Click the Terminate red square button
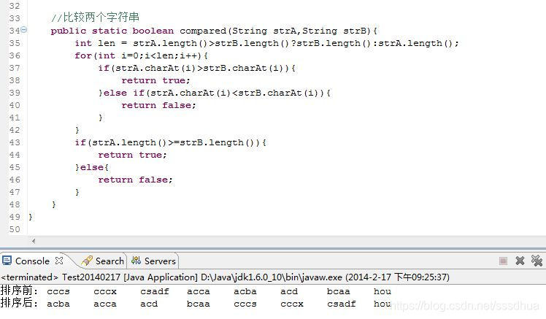546x319 pixels. tap(503, 261)
